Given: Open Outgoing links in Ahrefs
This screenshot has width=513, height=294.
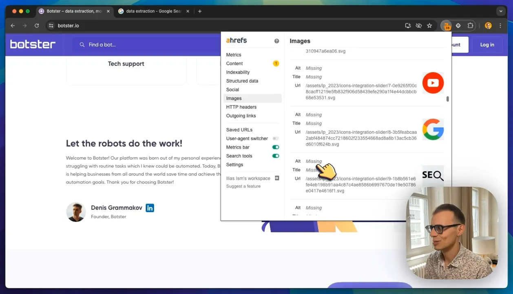Looking at the screenshot, I should tap(241, 116).
